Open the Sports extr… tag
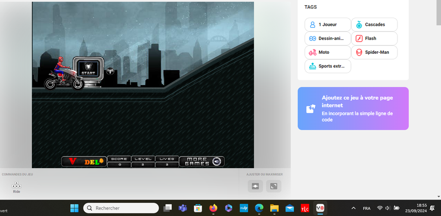The width and height of the screenshot is (441, 216). [x=328, y=66]
